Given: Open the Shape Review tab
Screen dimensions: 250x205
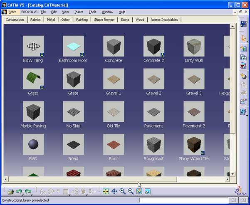Looking at the screenshot, I should click(x=104, y=20).
